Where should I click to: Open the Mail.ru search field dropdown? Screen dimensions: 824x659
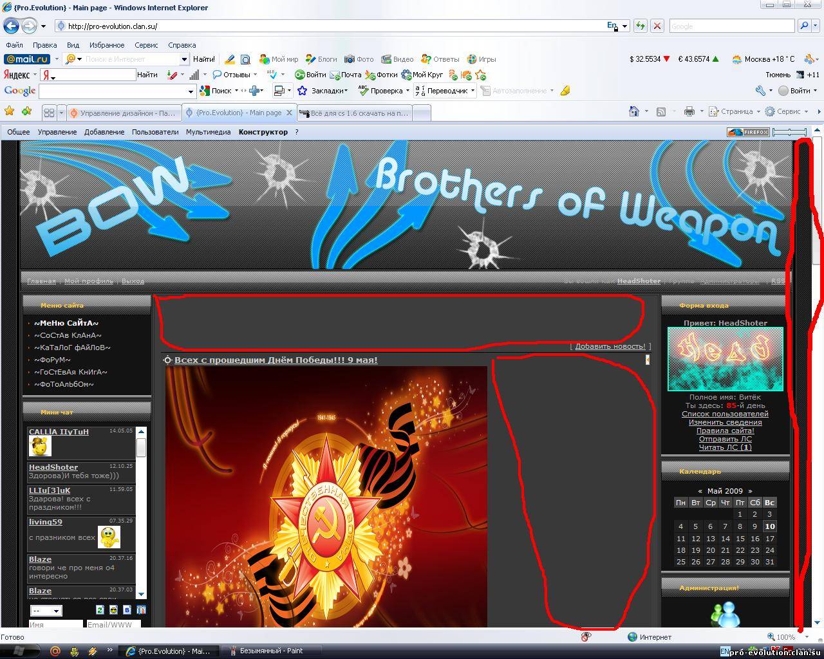click(183, 59)
